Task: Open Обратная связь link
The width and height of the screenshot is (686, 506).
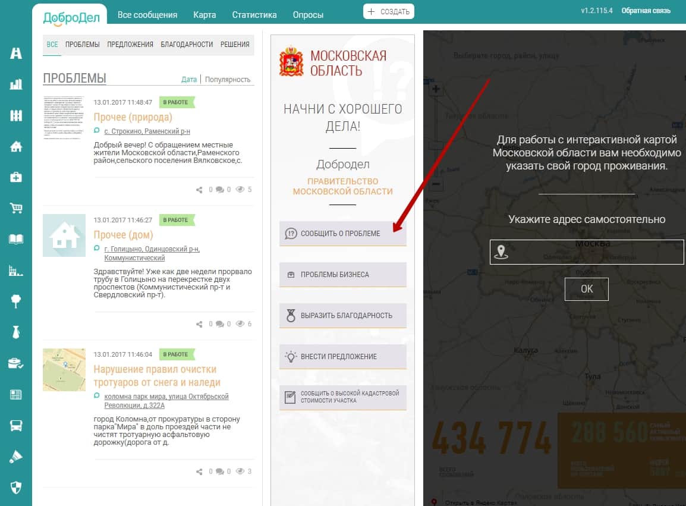Action: pos(646,11)
